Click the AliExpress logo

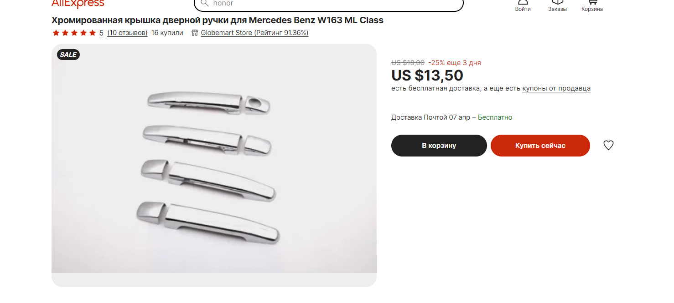tap(78, 4)
